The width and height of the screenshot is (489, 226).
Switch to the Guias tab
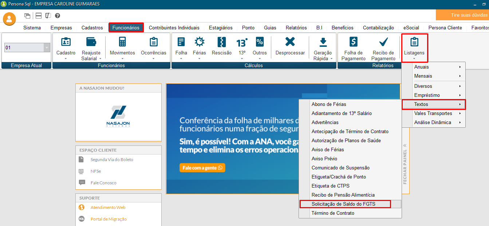click(x=270, y=28)
